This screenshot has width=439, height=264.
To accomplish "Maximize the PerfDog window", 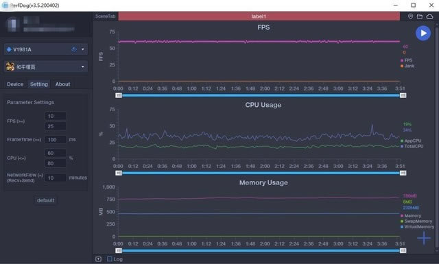I will click(x=413, y=5).
